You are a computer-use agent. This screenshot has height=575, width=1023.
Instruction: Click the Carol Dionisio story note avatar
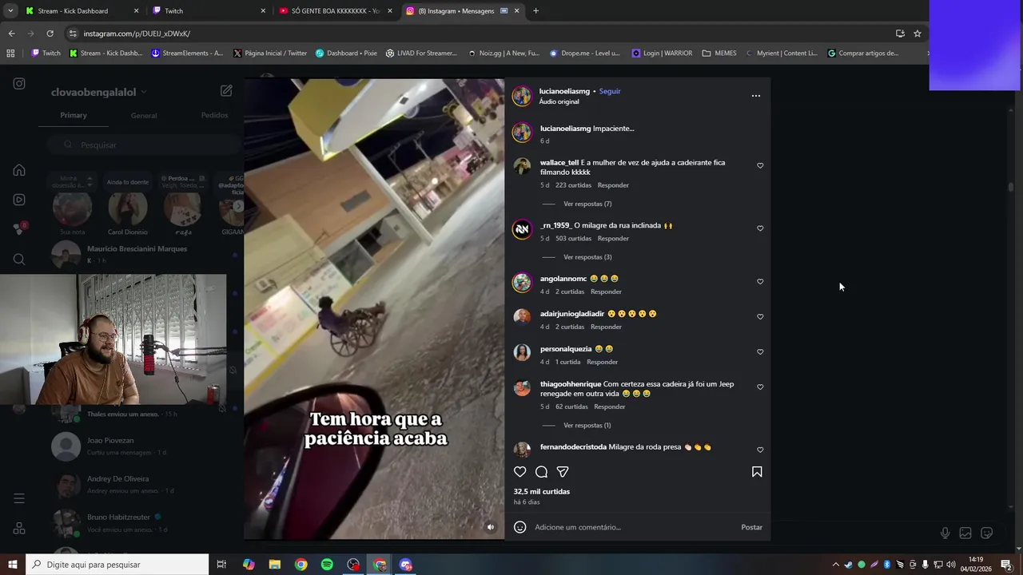[x=128, y=208]
